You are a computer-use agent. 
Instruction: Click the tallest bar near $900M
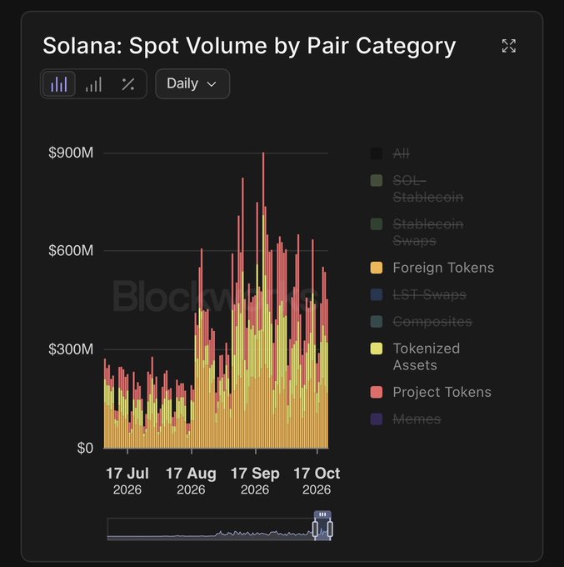[263, 300]
